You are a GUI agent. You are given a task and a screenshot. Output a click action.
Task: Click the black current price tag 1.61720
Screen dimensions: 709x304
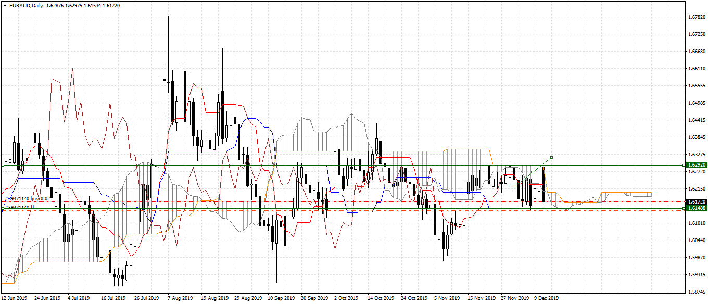click(x=696, y=201)
